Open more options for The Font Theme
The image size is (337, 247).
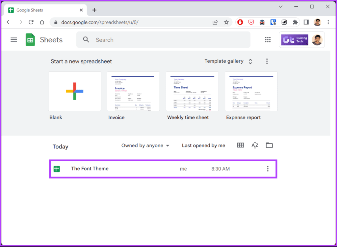(x=268, y=169)
